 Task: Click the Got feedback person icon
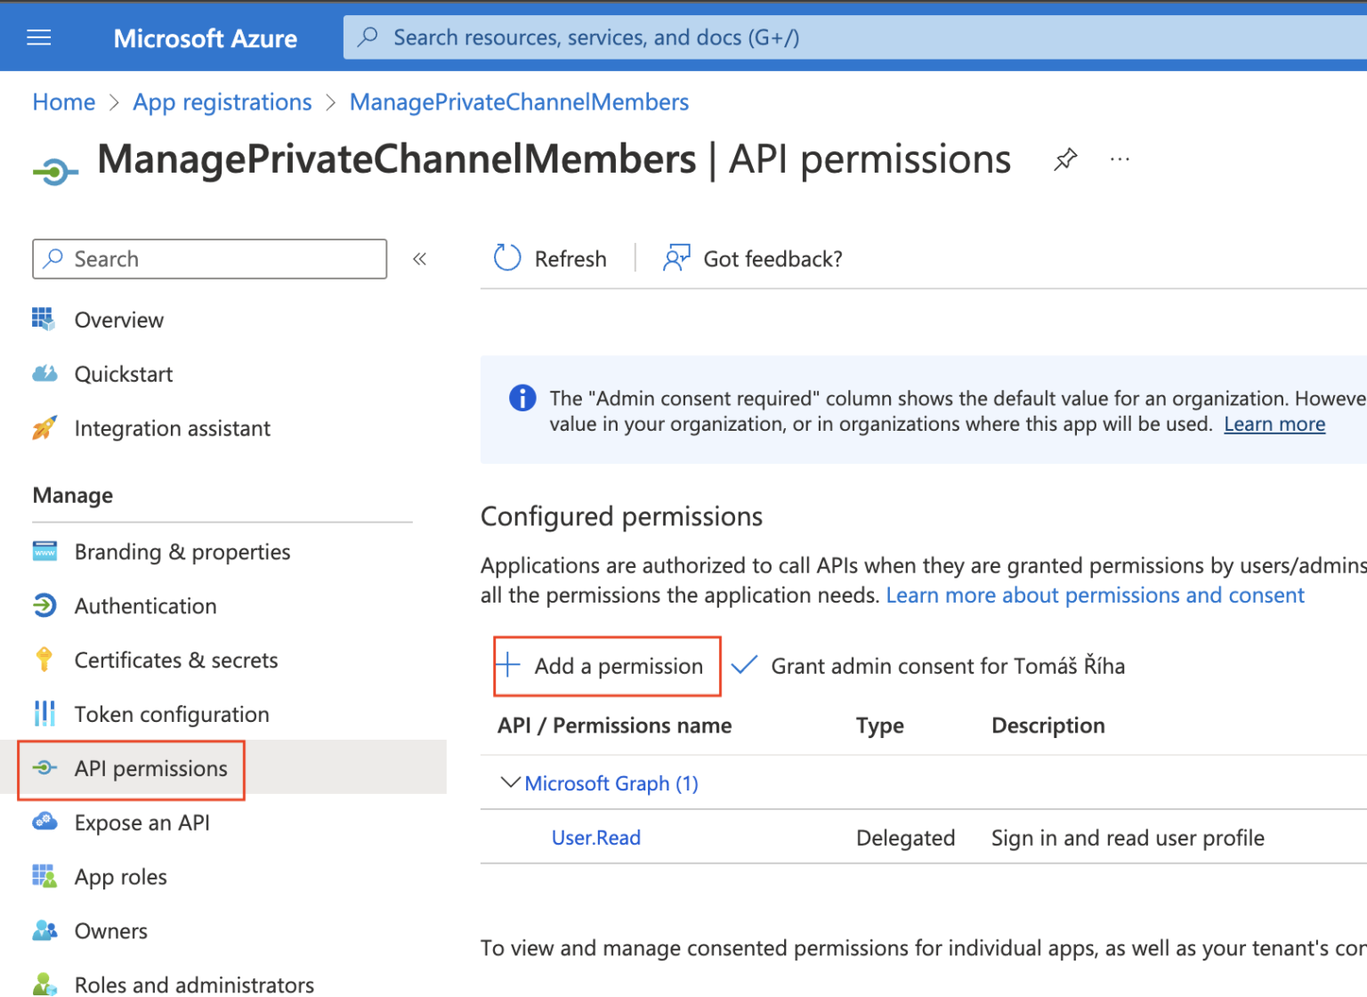coord(676,258)
